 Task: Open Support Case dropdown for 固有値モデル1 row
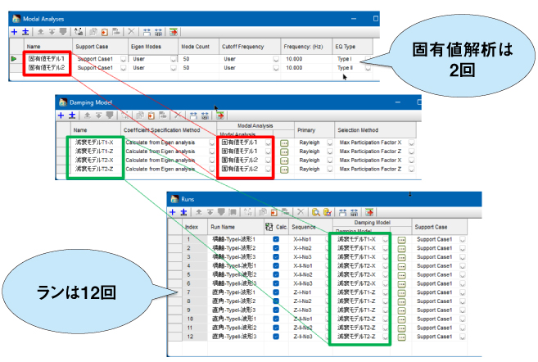click(x=123, y=59)
